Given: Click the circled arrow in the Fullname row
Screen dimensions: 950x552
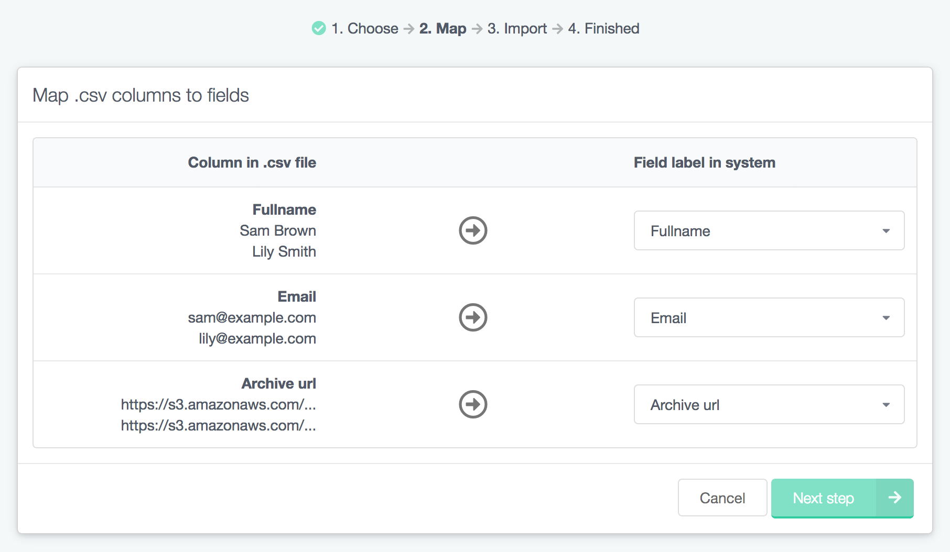Looking at the screenshot, I should [473, 230].
